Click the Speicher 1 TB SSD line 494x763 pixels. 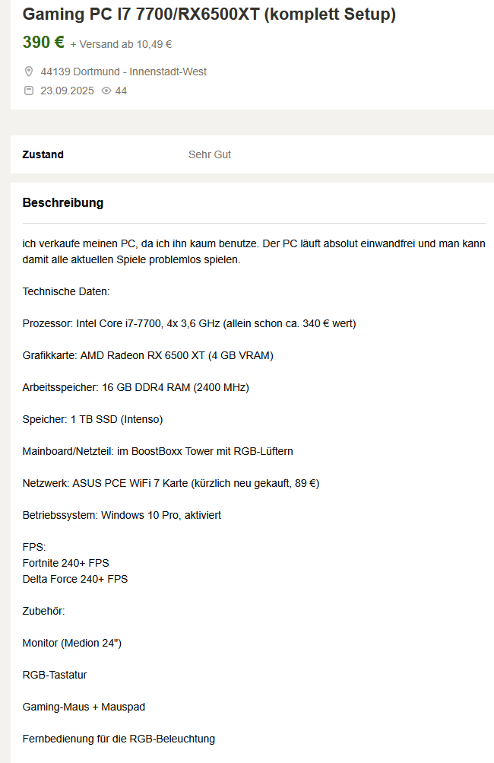tap(93, 419)
